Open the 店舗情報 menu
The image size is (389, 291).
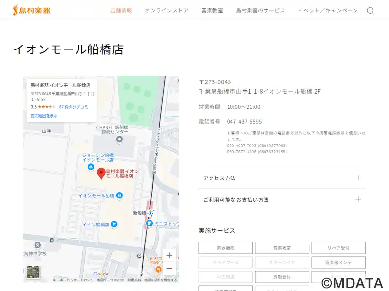121,10
